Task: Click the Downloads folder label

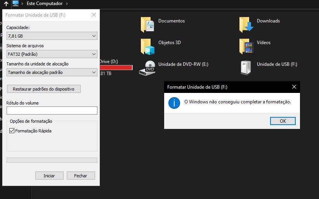Action: click(268, 21)
